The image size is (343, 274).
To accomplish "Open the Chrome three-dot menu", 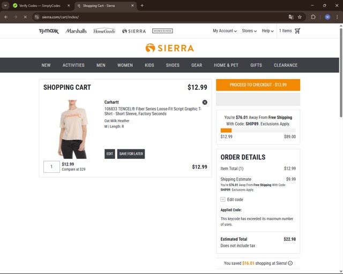I will (337, 17).
